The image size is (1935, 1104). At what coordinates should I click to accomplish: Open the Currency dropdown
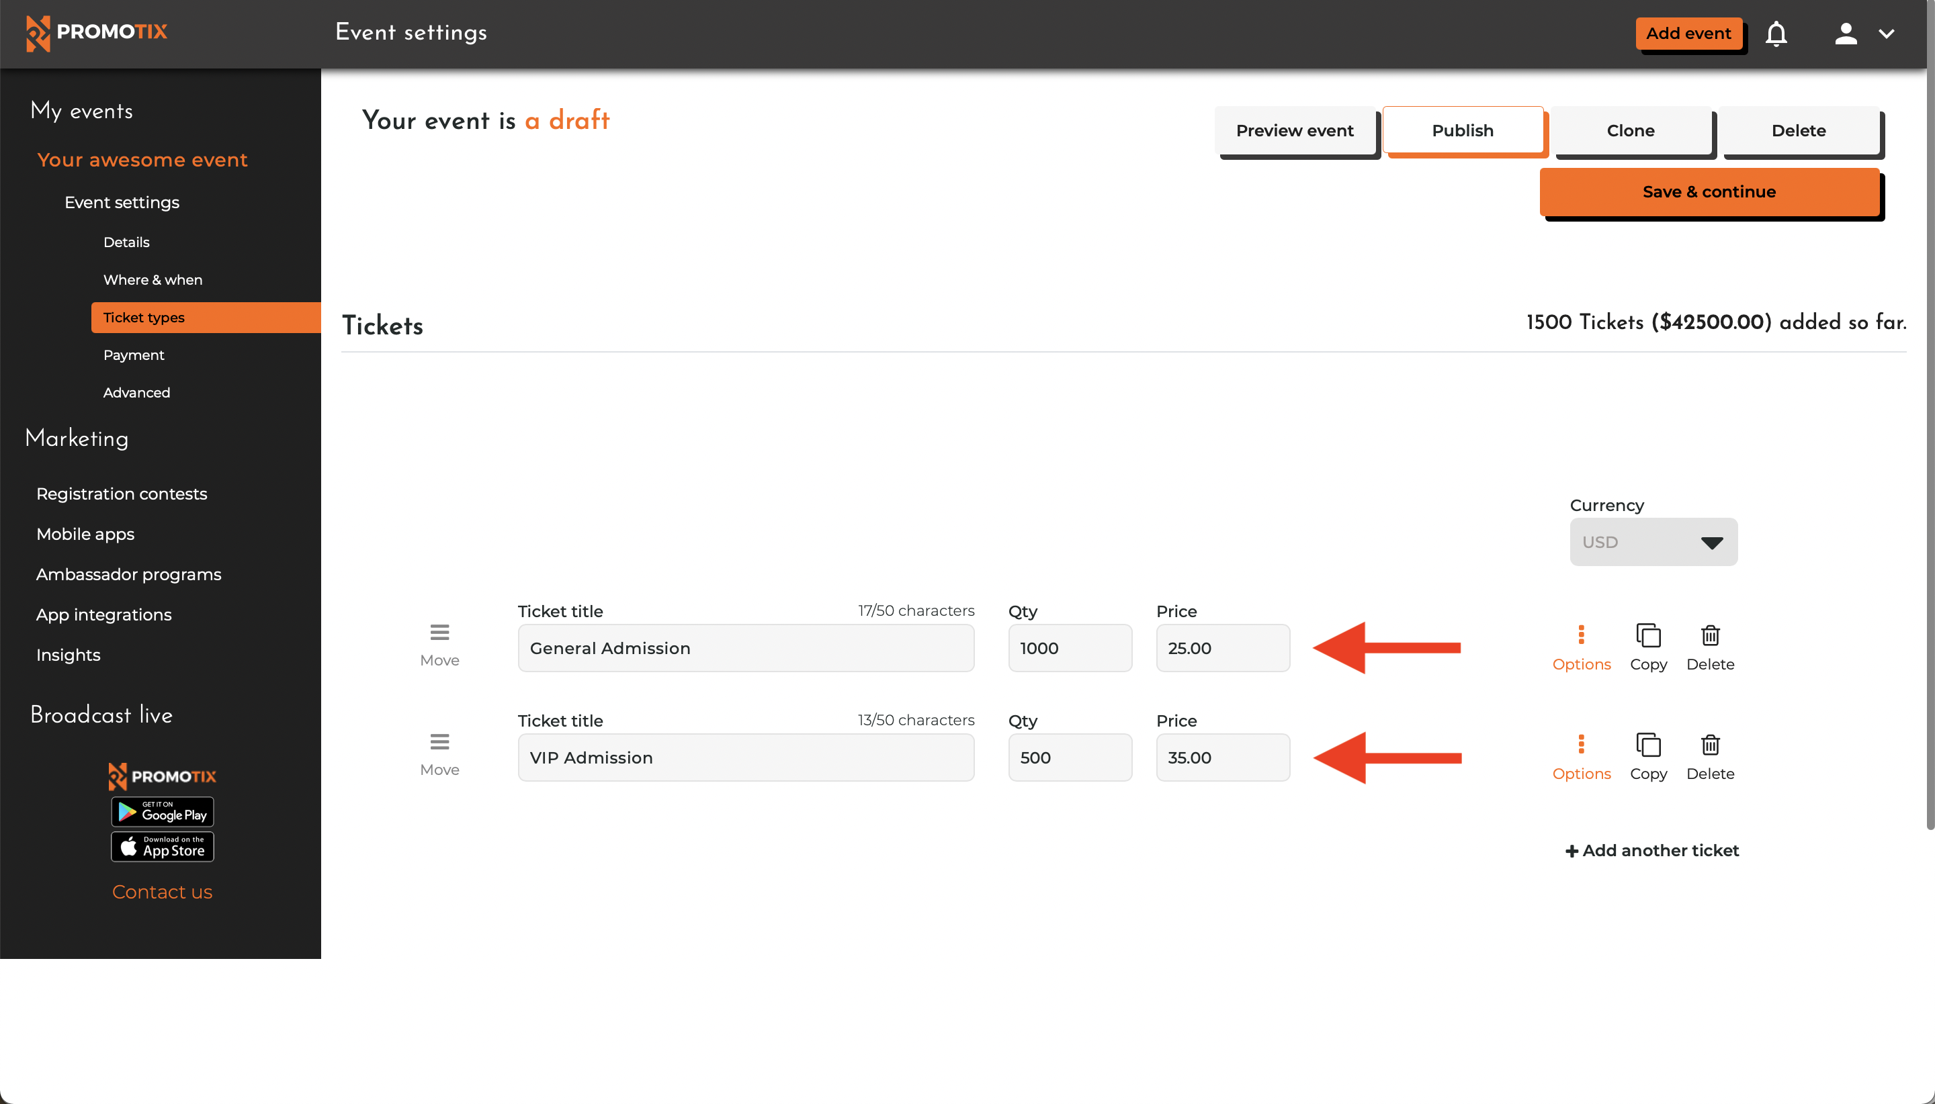click(1653, 541)
